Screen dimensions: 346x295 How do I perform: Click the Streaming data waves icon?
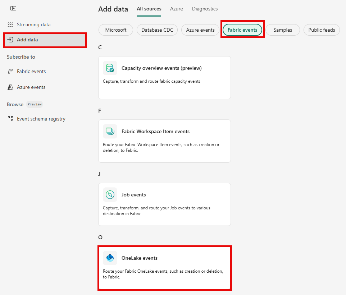[x=10, y=25]
